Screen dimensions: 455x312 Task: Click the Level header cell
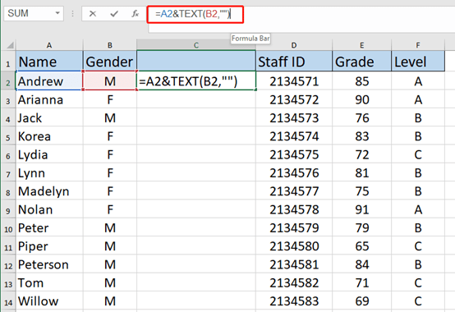pyautogui.click(x=418, y=62)
